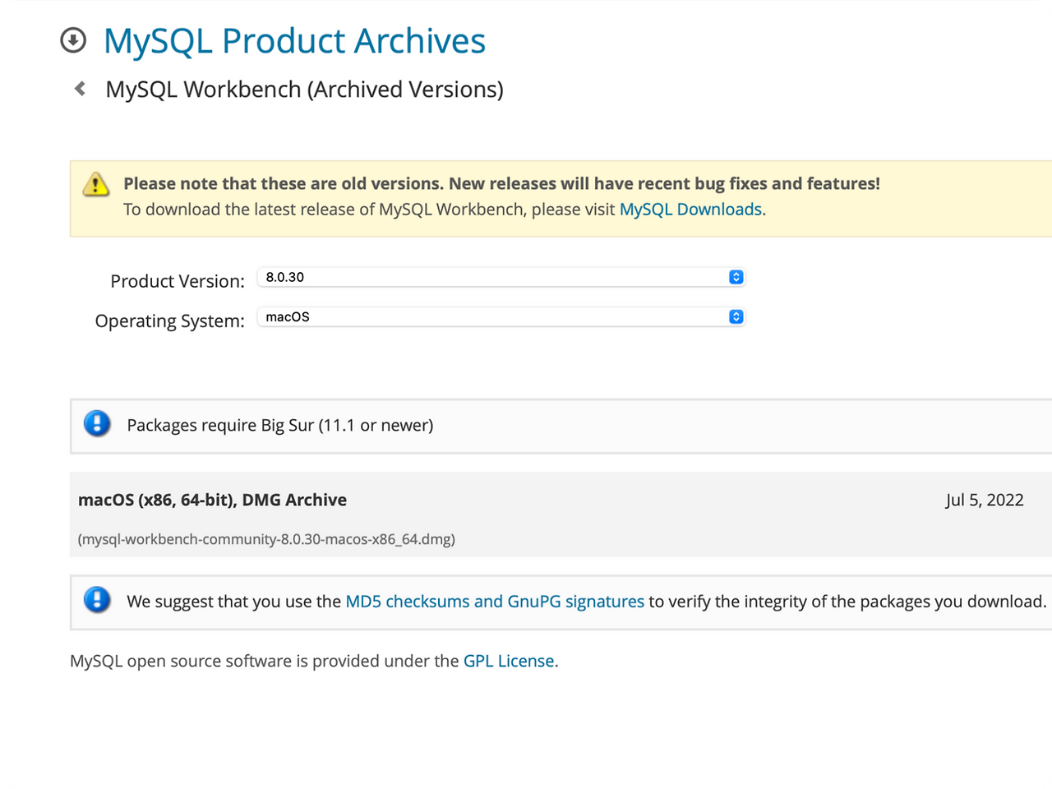Image resolution: width=1052 pixels, height=789 pixels.
Task: Click the Product Version label
Action: (x=178, y=281)
